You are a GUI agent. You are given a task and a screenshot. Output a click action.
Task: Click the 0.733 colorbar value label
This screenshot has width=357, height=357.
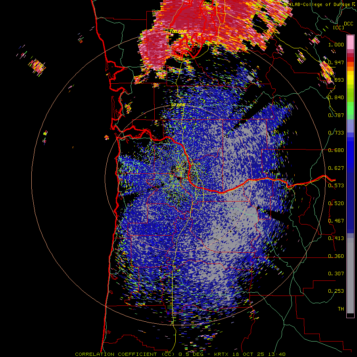[x=336, y=132]
